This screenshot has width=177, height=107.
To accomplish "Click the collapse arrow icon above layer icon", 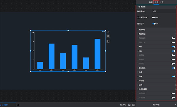I will pos(108,32).
